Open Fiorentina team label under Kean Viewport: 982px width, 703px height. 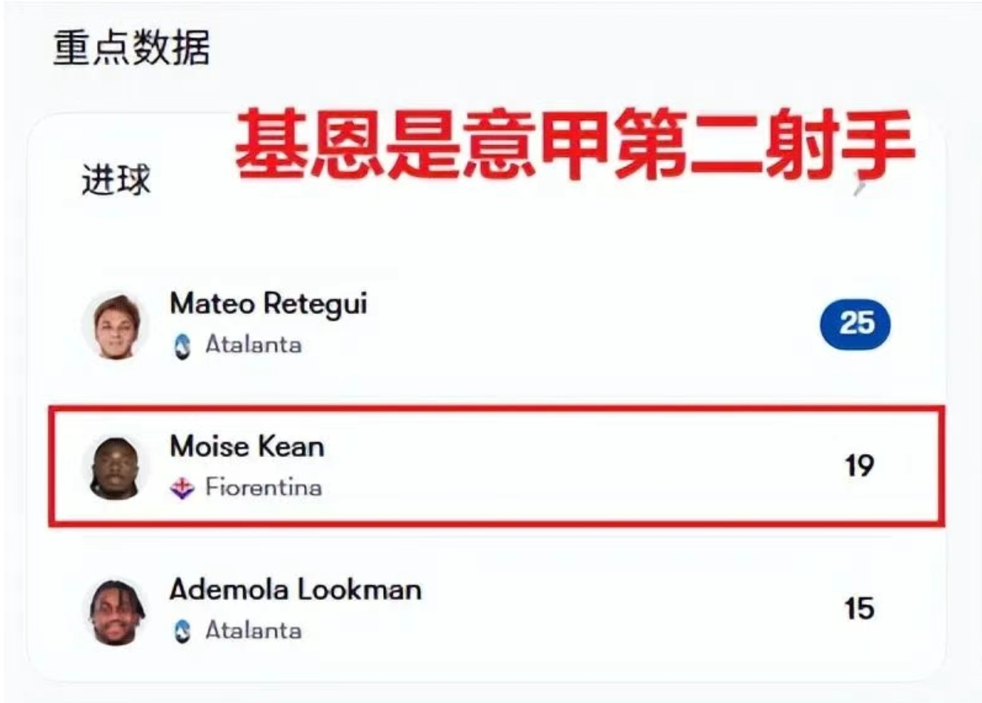(x=263, y=487)
